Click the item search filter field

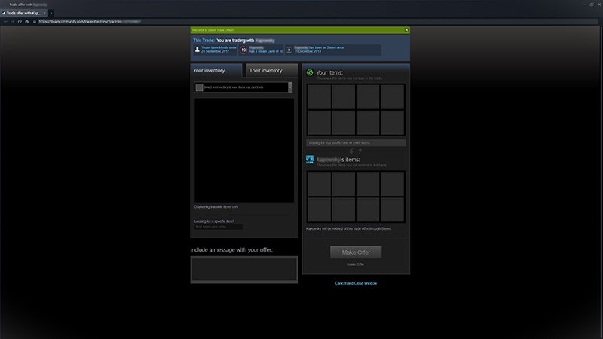(219, 227)
